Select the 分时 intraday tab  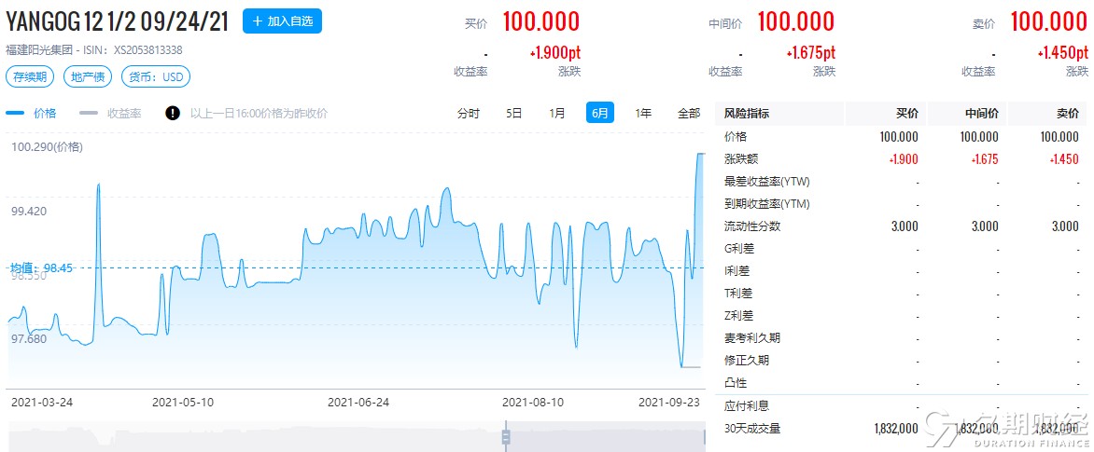(469, 113)
